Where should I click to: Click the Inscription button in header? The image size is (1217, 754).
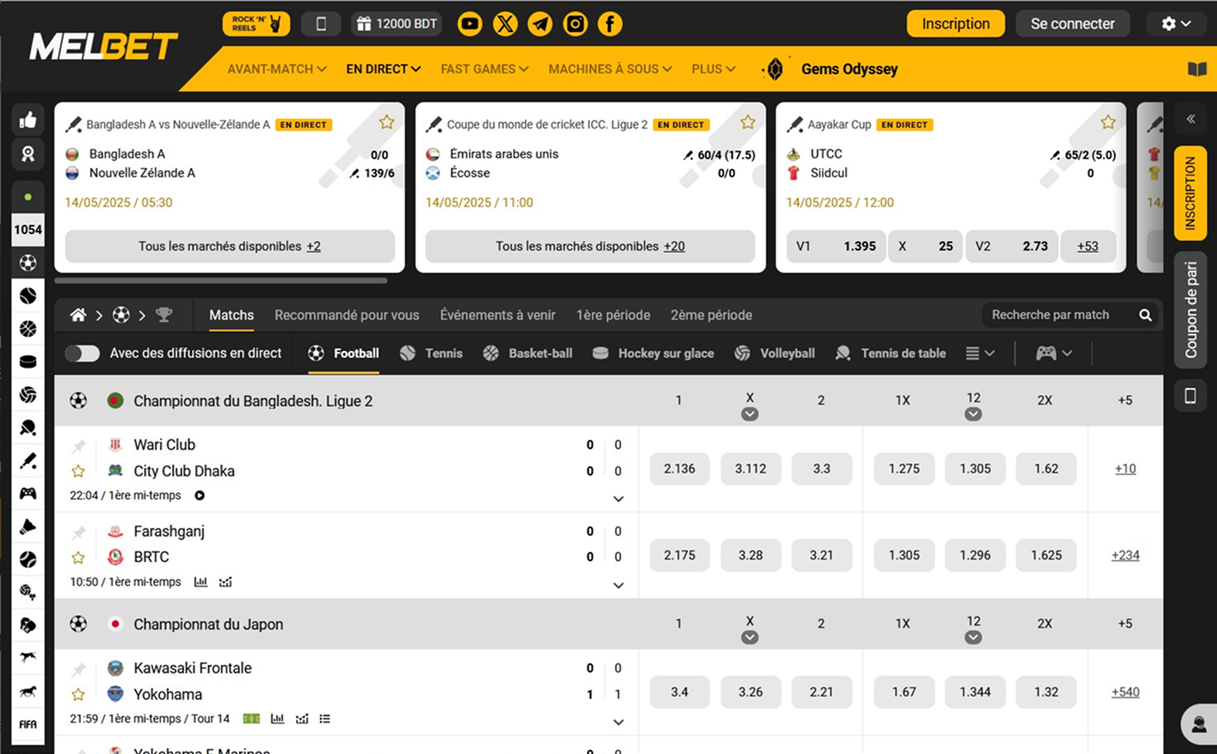tap(956, 24)
